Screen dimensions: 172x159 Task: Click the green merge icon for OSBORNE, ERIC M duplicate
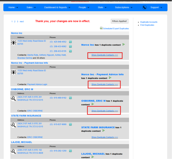tap(93, 104)
